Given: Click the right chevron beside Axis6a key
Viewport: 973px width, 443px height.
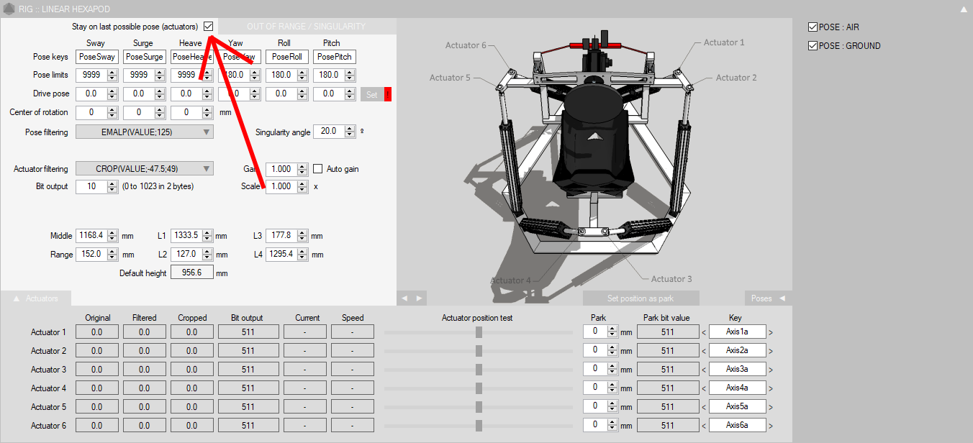Looking at the screenshot, I should (x=771, y=426).
